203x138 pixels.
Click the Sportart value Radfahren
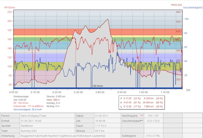click(x=27, y=126)
